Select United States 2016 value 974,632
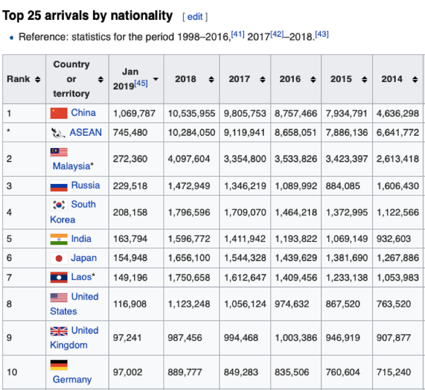This screenshot has height=390, width=425. coord(292,304)
